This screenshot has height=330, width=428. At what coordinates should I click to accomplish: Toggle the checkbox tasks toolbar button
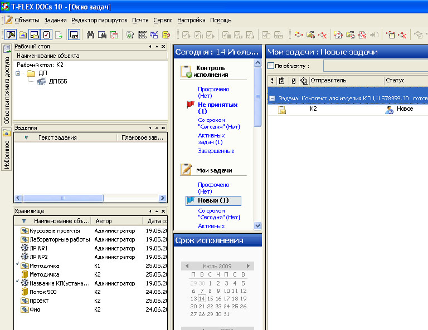coord(46,35)
